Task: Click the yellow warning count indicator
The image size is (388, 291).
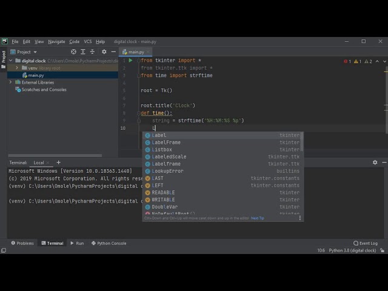Action: click(x=358, y=61)
